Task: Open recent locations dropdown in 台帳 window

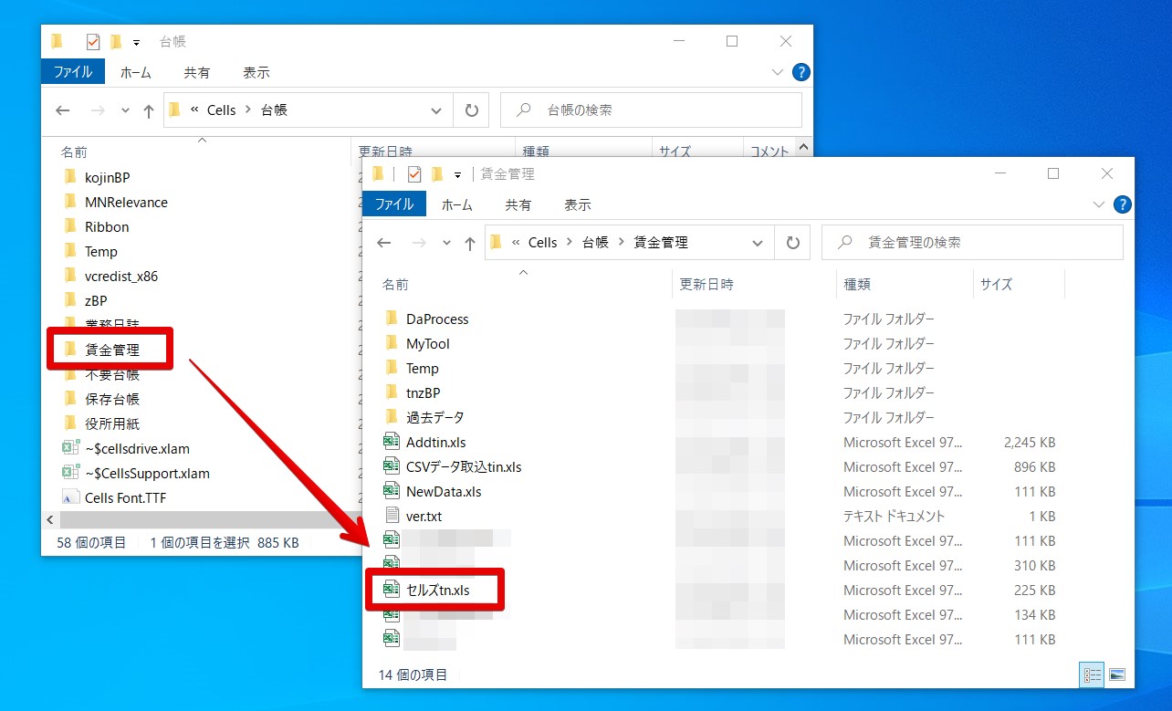Action: pos(125,110)
